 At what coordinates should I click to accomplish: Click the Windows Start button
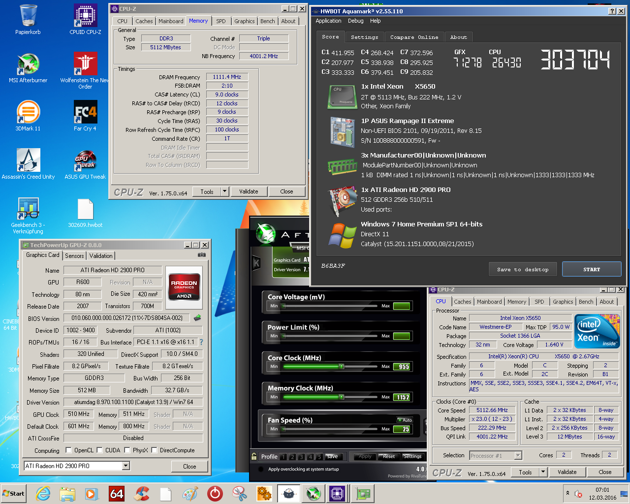[x=13, y=494]
